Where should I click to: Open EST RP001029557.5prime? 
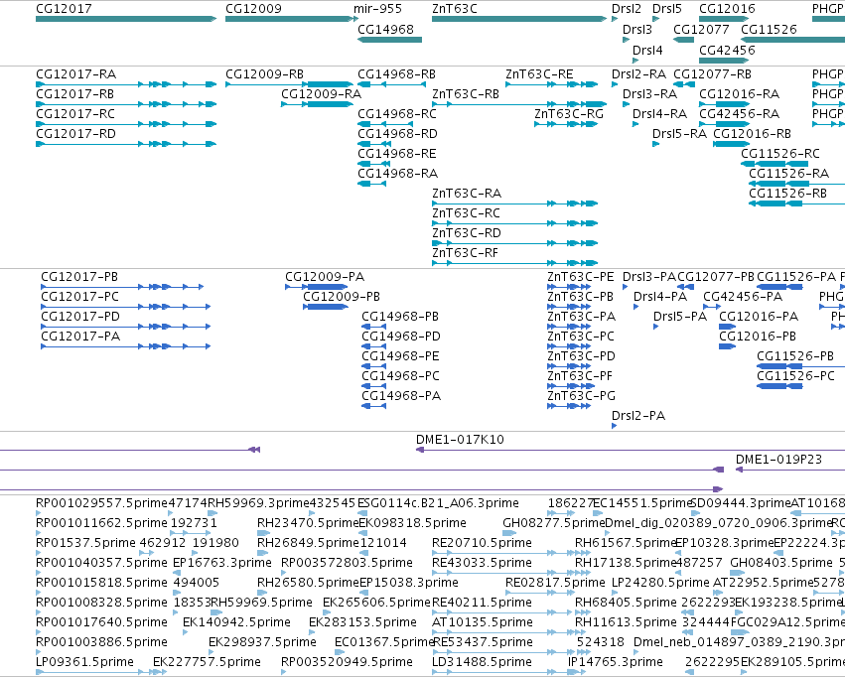[101, 502]
